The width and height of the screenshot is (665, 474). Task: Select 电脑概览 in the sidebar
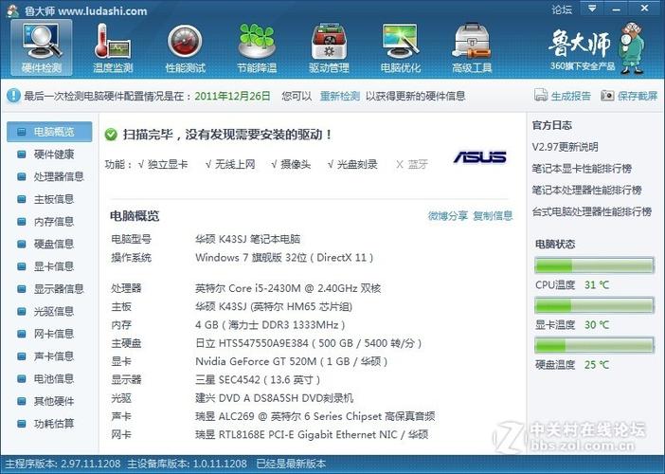[x=49, y=132]
